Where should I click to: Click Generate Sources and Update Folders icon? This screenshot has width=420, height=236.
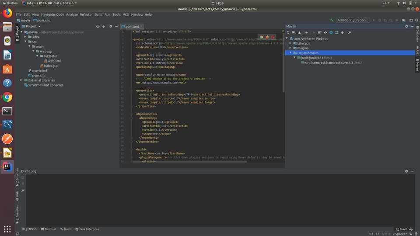pyautogui.click(x=294, y=32)
